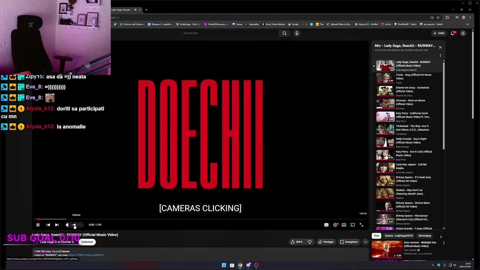
Task: Open the TDWP2.lnk.to/RUNWAY link
Action: pos(86,255)
